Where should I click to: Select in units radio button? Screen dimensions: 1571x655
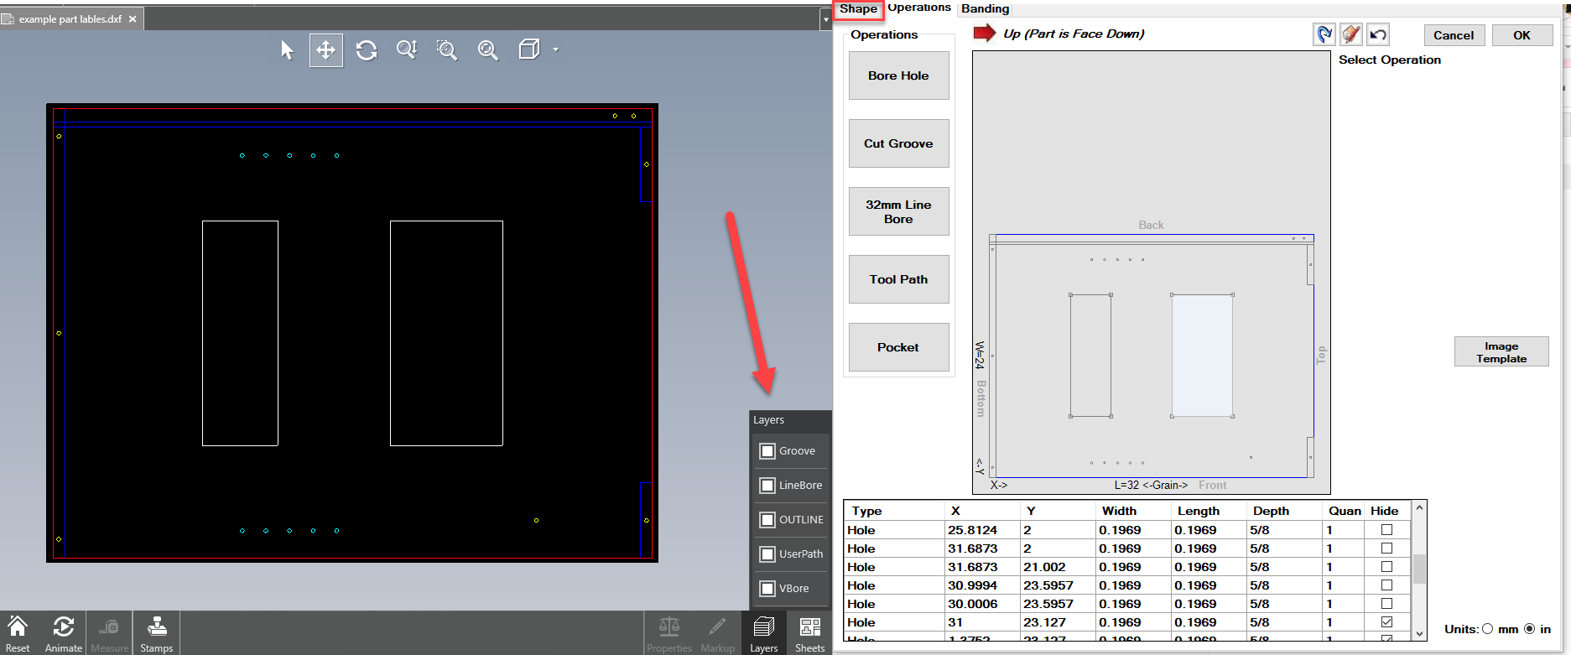tap(1530, 629)
